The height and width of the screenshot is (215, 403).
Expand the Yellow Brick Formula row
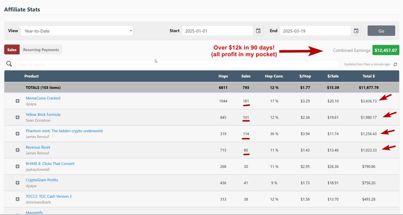click(17, 117)
